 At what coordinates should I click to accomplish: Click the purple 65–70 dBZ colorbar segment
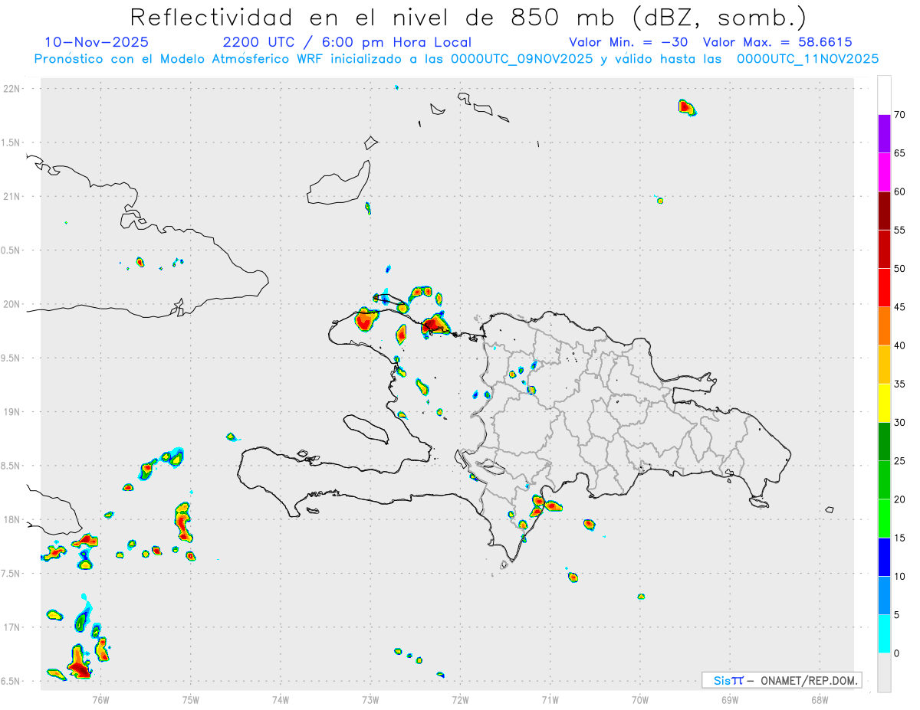[884, 133]
